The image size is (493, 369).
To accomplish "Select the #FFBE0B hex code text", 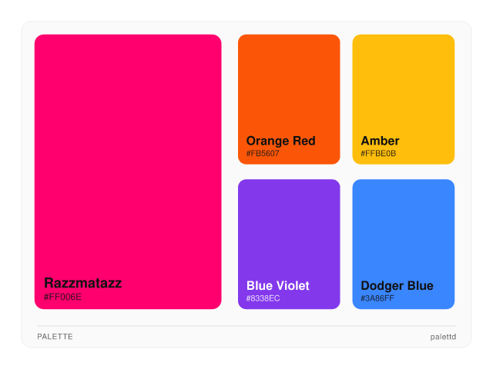I will [x=378, y=154].
